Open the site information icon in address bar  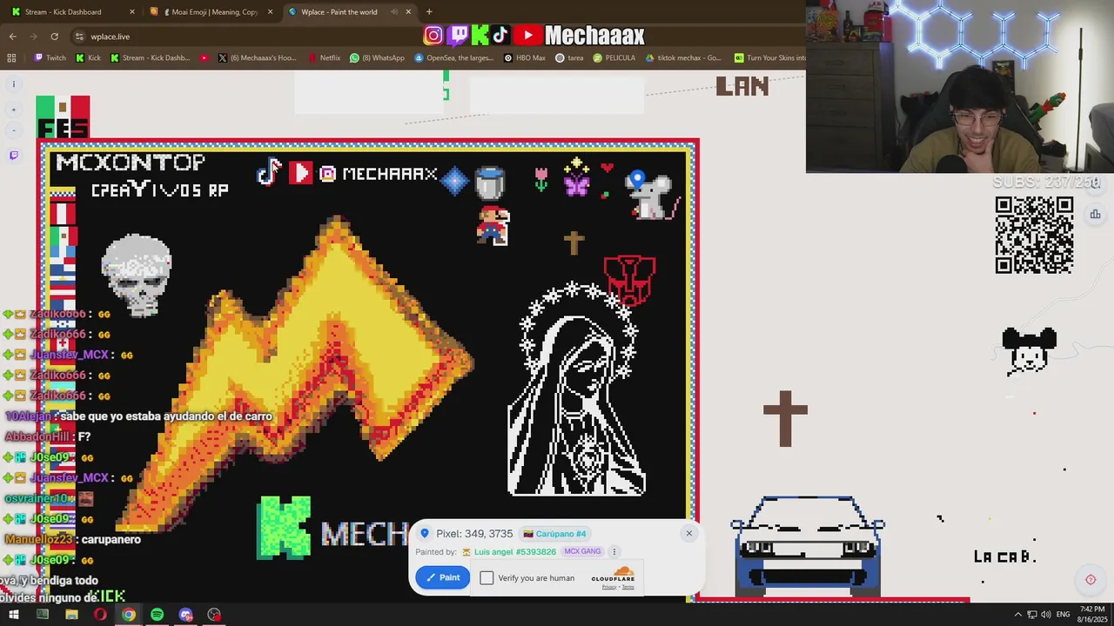(x=79, y=37)
